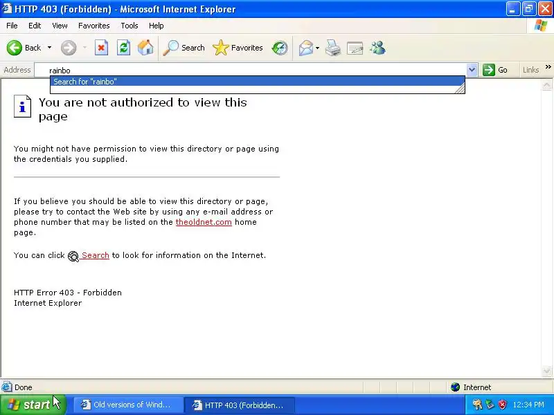The image size is (554, 415).
Task: Click the IE icon in title bar
Action: coord(7,9)
